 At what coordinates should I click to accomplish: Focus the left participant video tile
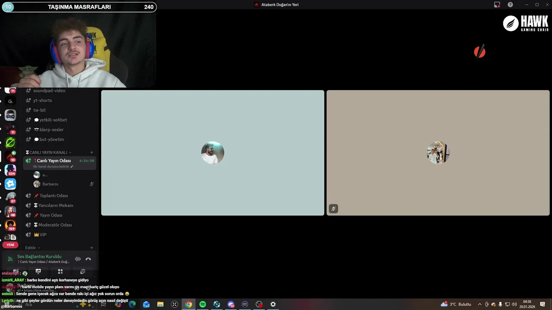pyautogui.click(x=213, y=153)
